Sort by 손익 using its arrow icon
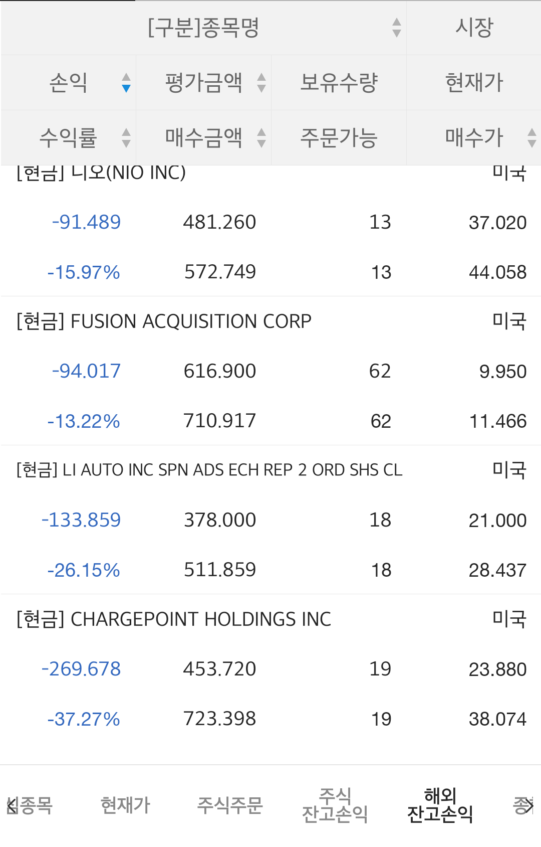 [126, 83]
